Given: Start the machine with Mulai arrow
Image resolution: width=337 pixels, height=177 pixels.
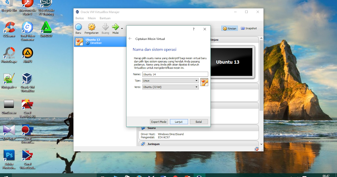Looking at the screenshot, I should [x=115, y=27].
